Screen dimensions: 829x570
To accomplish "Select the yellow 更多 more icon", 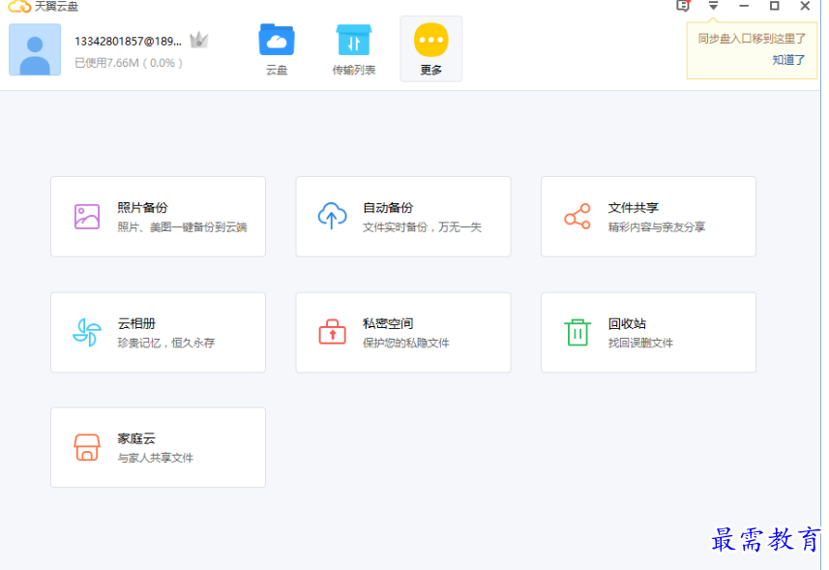I will [430, 40].
